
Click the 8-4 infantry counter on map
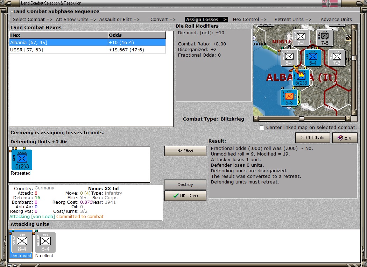coord(289,58)
